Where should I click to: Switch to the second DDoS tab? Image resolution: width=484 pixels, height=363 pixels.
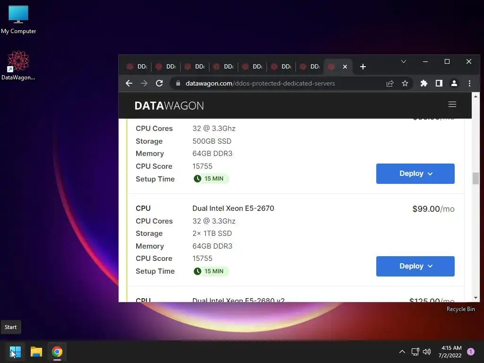point(166,67)
